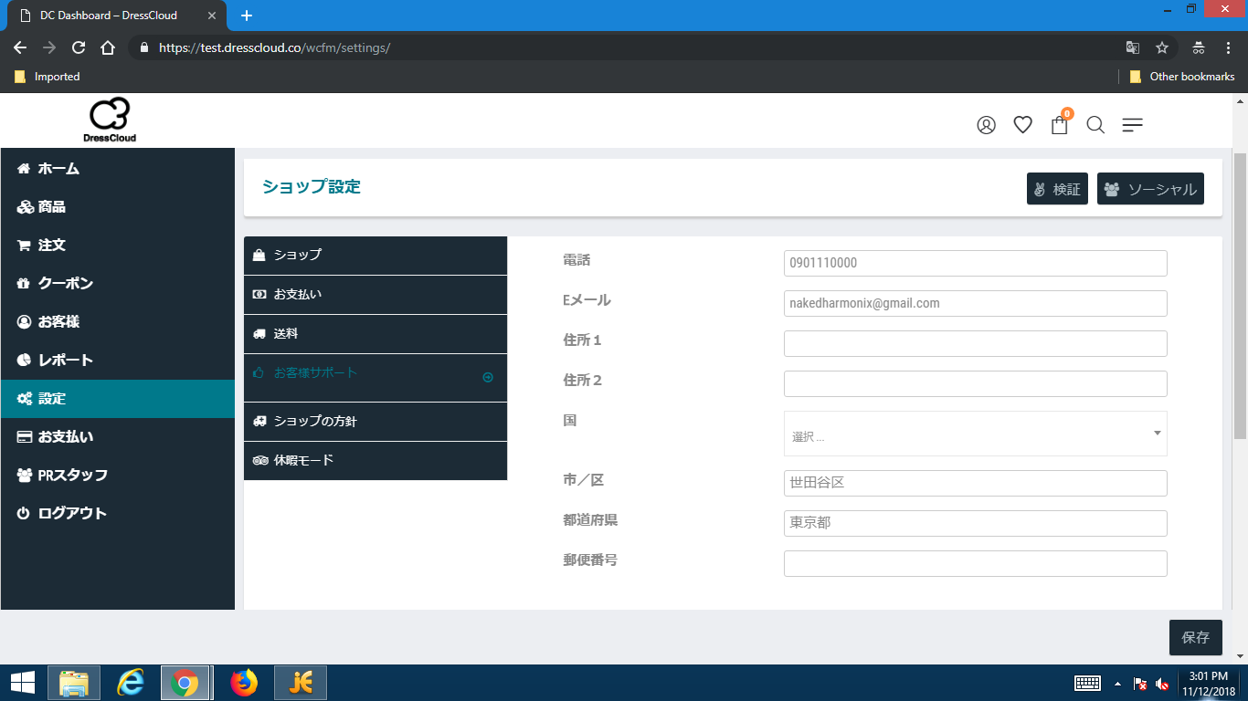
Task: Click the ソーシャル button
Action: tap(1150, 189)
